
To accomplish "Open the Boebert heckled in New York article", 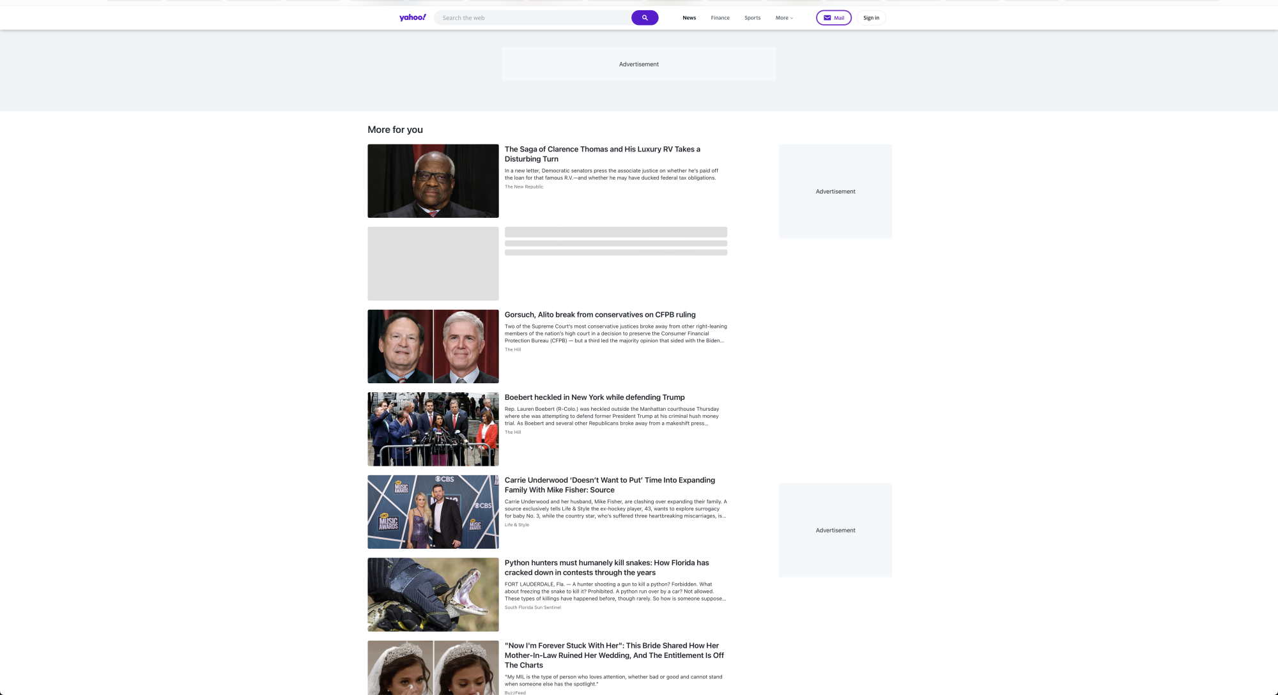I will click(x=594, y=397).
